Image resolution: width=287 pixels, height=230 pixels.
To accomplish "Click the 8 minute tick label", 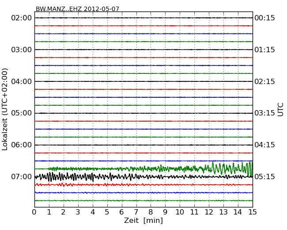I will (x=151, y=212).
